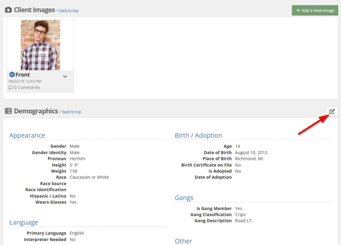Click Add a New Image button
341x245 pixels.
[315, 10]
